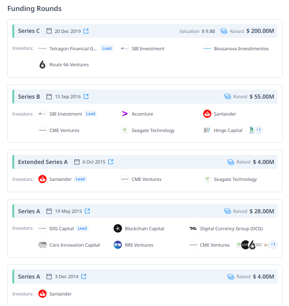Open the Series B external link icon

click(x=86, y=97)
